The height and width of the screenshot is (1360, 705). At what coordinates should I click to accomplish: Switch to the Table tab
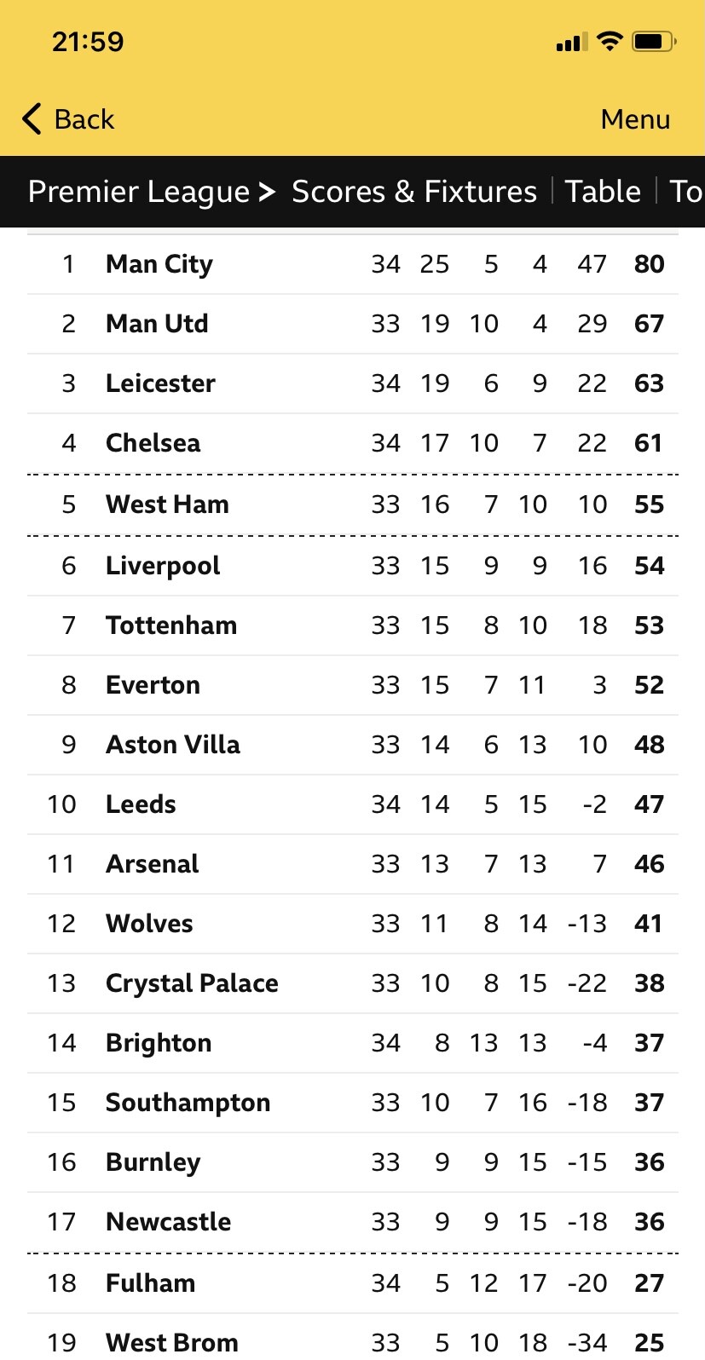pyautogui.click(x=603, y=192)
